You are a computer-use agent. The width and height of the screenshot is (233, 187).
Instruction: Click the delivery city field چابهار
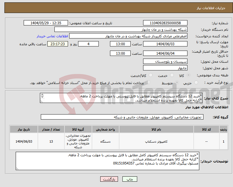(x=165, y=68)
